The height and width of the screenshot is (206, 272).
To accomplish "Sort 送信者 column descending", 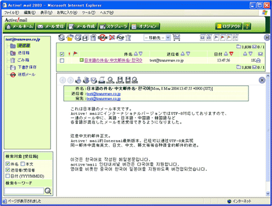I will (188, 54).
